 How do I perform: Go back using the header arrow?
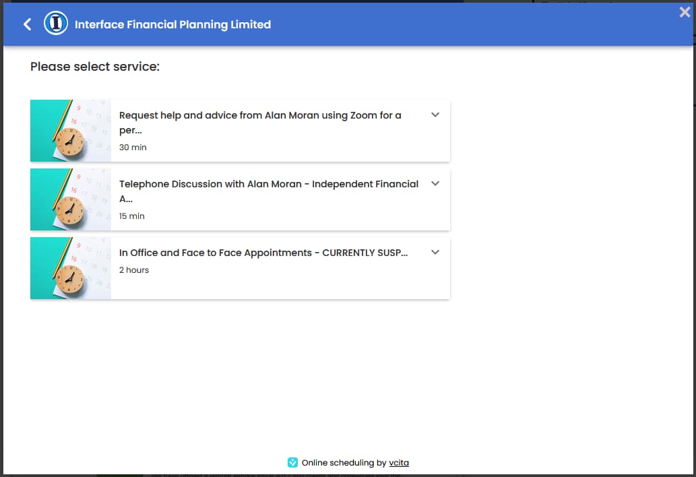click(x=28, y=24)
